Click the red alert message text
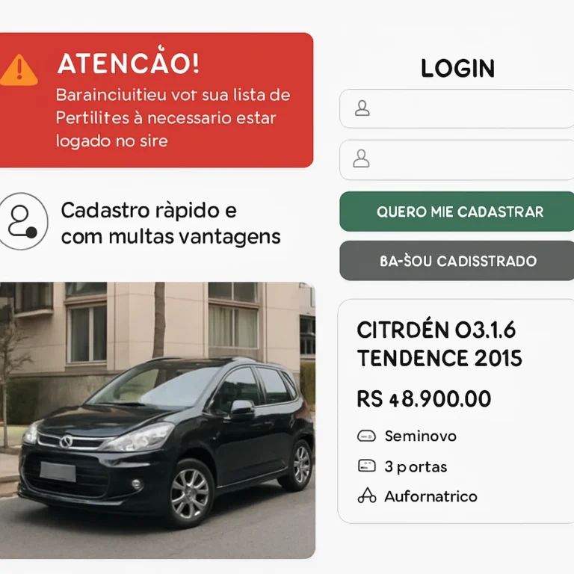 (x=173, y=118)
